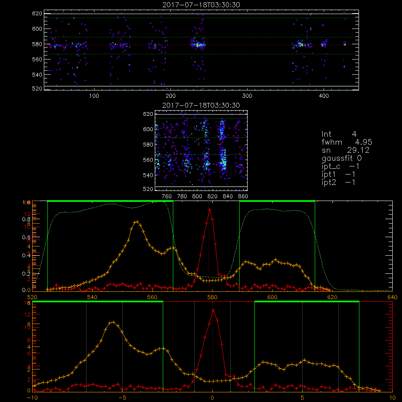Click the white y-axis label 0.8 of upper profile
402x402 pixels.
[x=27, y=219]
